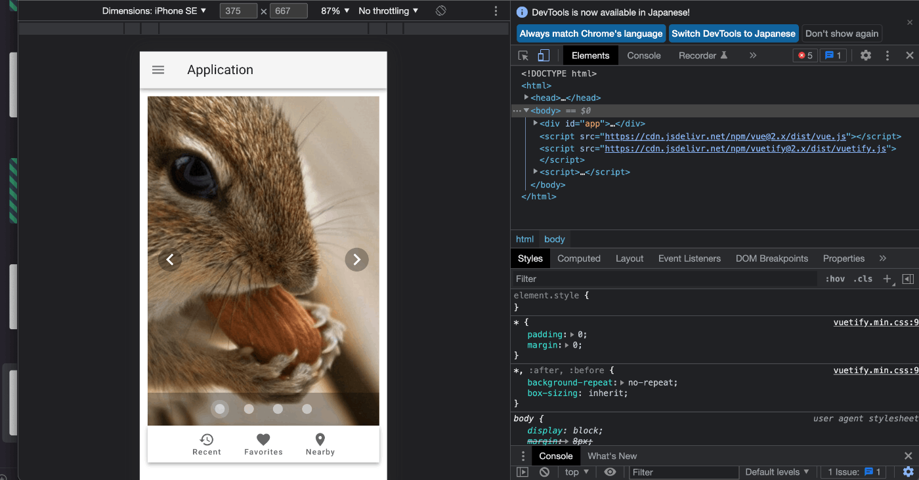Select the first carousel indicator dot

pyautogui.click(x=220, y=409)
